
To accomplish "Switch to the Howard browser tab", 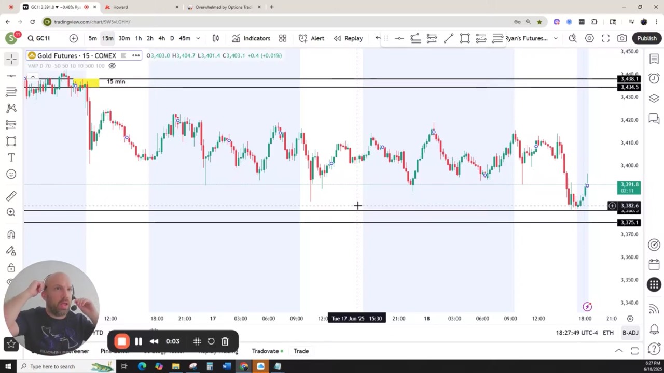I will click(x=141, y=7).
